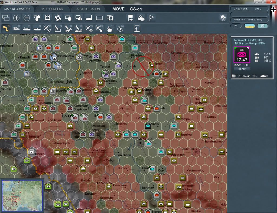277x213 pixels.
Task: Open the 4th Panzer Group (4/15) link
Action: point(249,44)
